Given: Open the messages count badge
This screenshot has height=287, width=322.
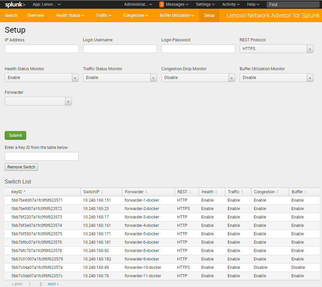Looking at the screenshot, I should pyautogui.click(x=162, y=4).
